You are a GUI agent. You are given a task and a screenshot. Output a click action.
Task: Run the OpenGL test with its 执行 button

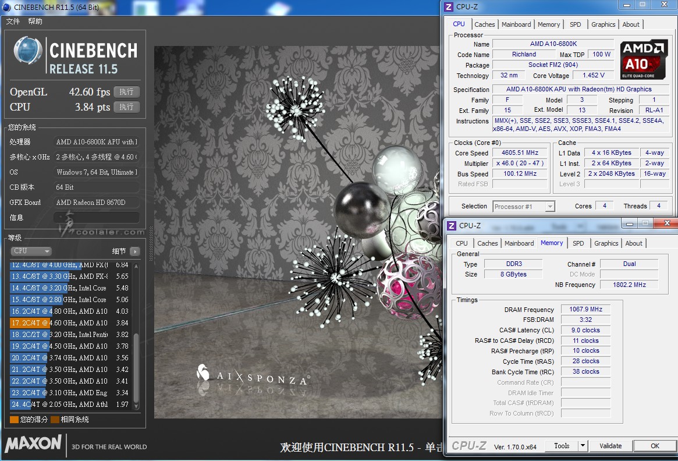coord(127,92)
